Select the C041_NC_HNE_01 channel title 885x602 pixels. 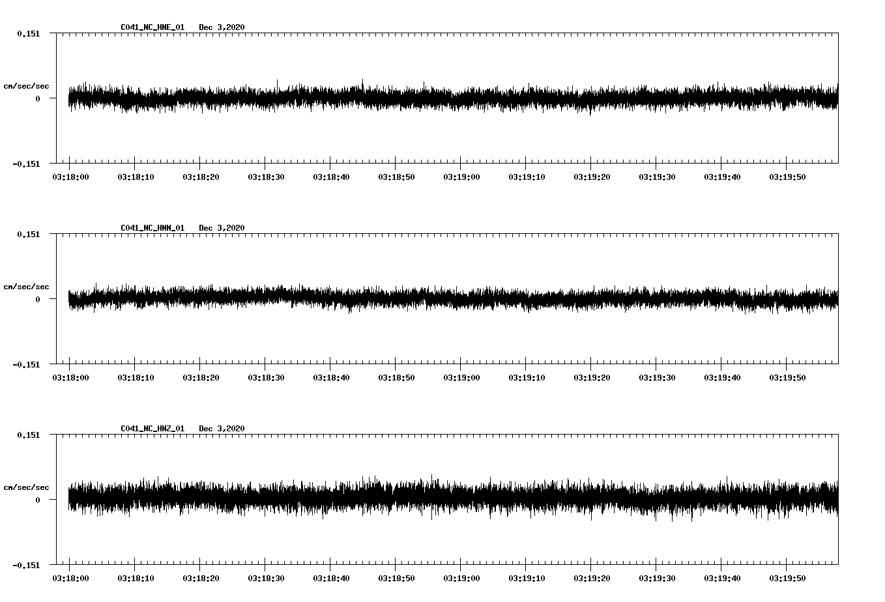point(152,27)
